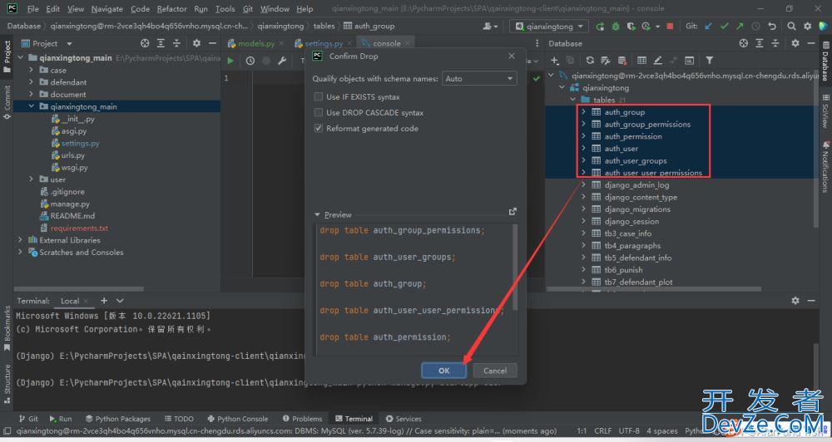
Task: Open Search Everywhere magnifier icon
Action: tap(792, 26)
